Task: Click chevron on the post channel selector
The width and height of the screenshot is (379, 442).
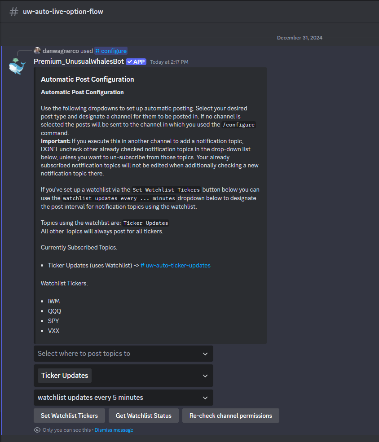Action: click(x=205, y=354)
